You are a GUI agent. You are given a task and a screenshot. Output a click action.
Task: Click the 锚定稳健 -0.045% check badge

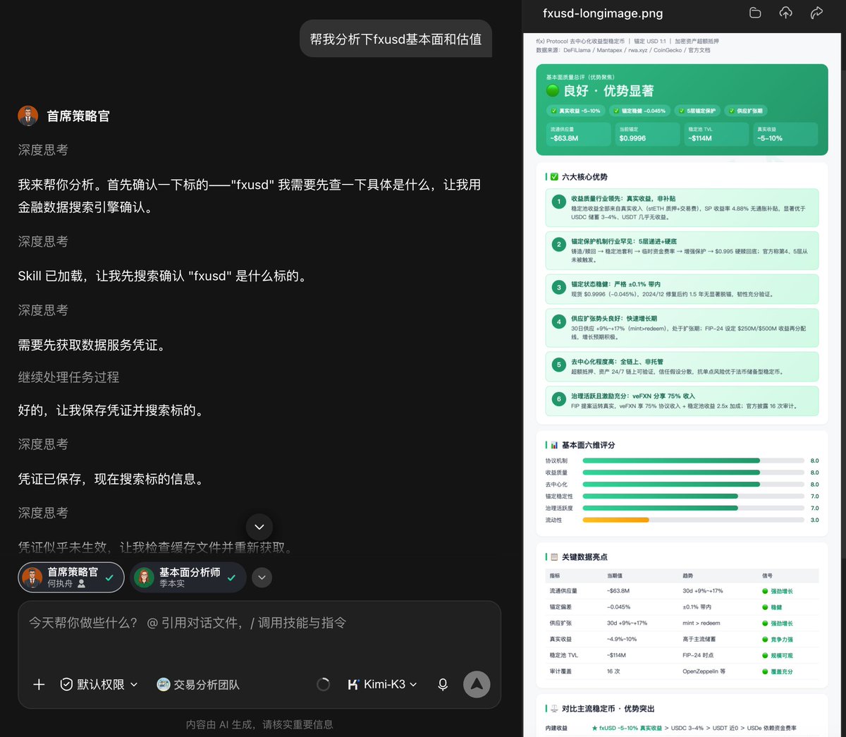[639, 111]
